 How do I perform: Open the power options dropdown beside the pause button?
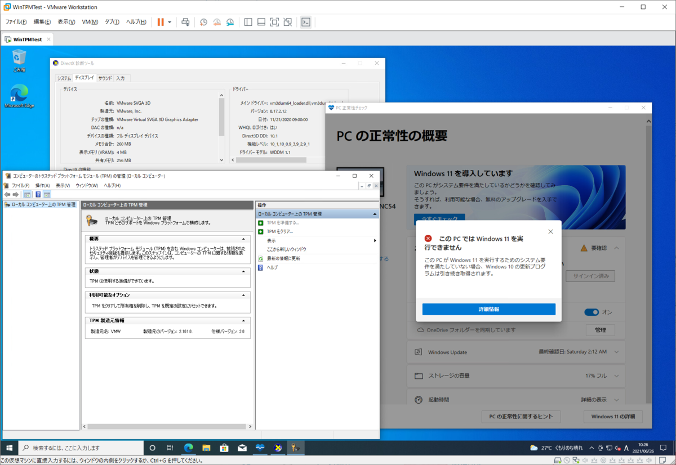pyautogui.click(x=170, y=22)
